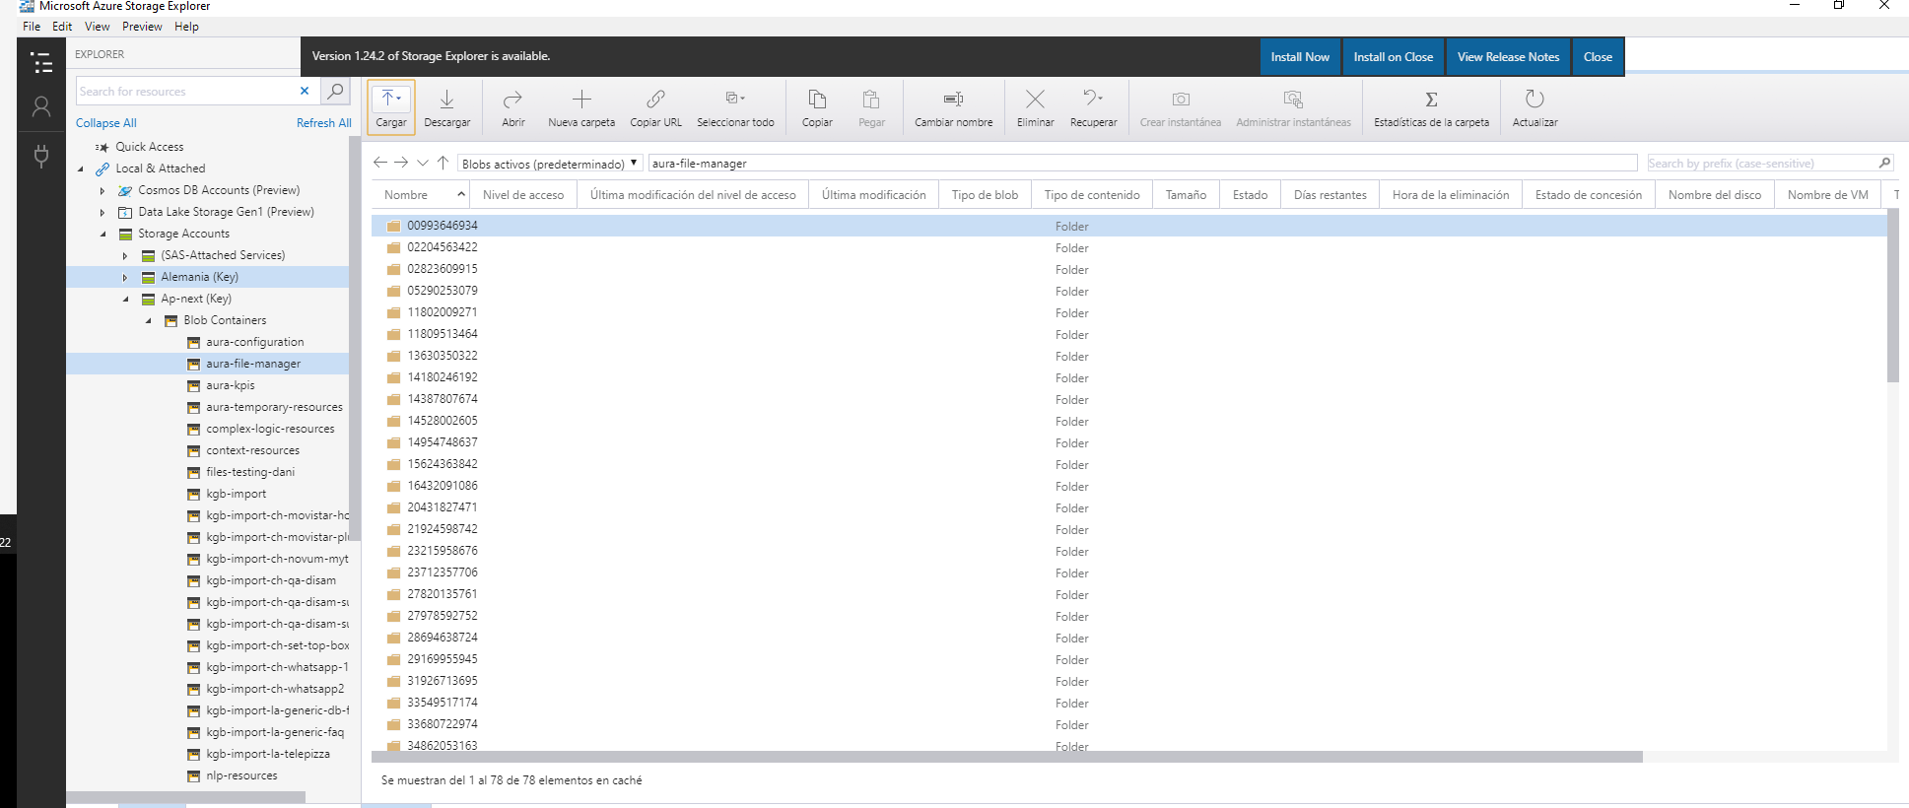
Task: Open the Explorer panel sidebar icon
Action: pos(41,63)
